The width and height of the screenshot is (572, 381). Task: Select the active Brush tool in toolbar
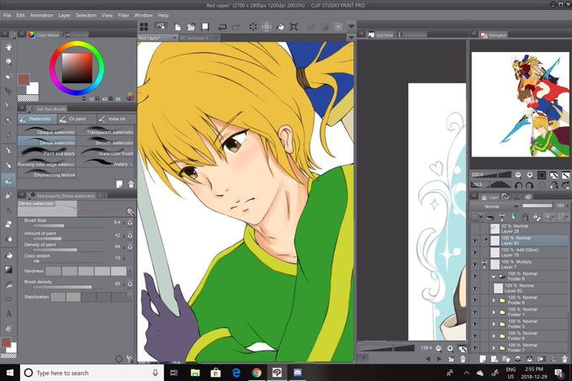[x=8, y=180]
